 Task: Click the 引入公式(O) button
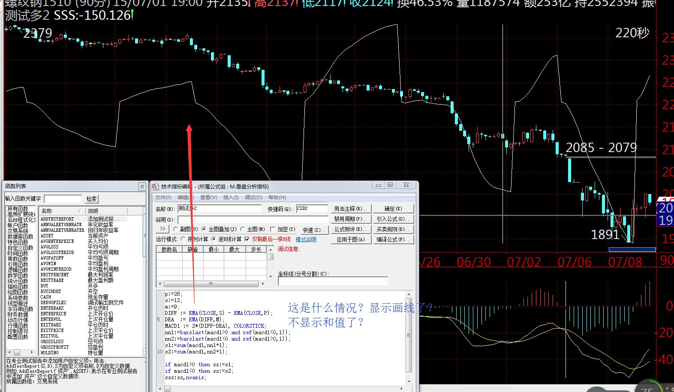(x=394, y=219)
